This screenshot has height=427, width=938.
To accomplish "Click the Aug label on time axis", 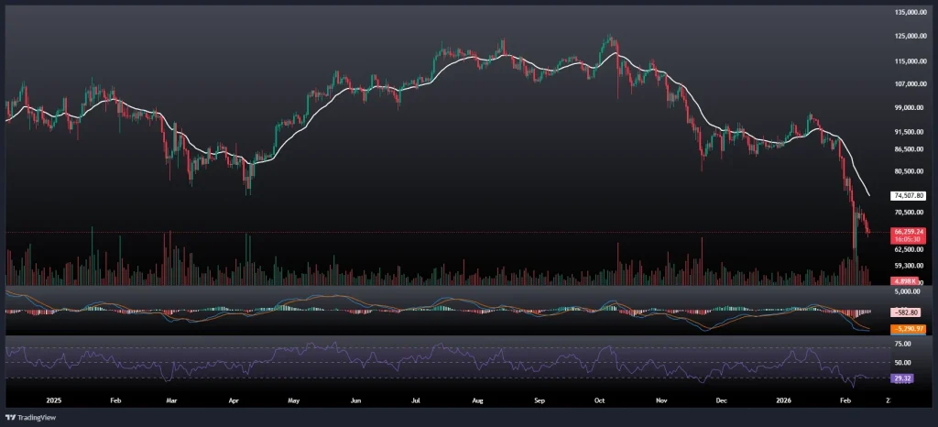I will [477, 400].
